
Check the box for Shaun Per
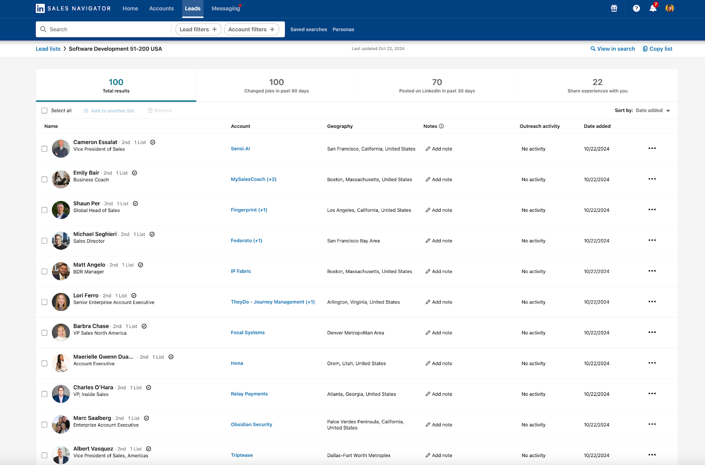click(45, 210)
